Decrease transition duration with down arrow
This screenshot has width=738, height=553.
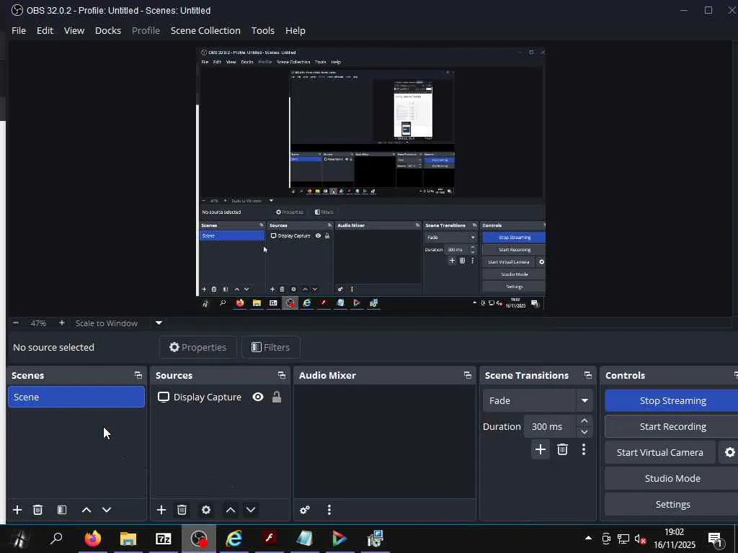pyautogui.click(x=584, y=432)
